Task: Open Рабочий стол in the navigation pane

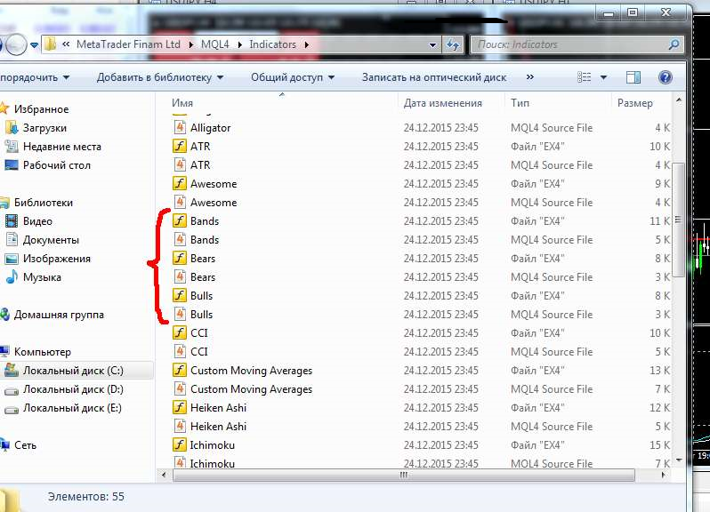Action: click(x=47, y=165)
